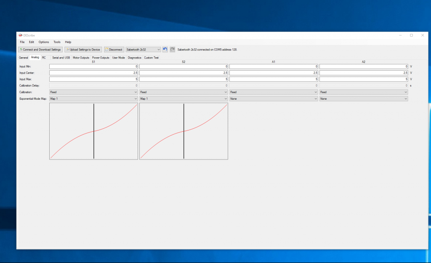Click the Disconnect button
431x263 pixels.
[x=114, y=50]
